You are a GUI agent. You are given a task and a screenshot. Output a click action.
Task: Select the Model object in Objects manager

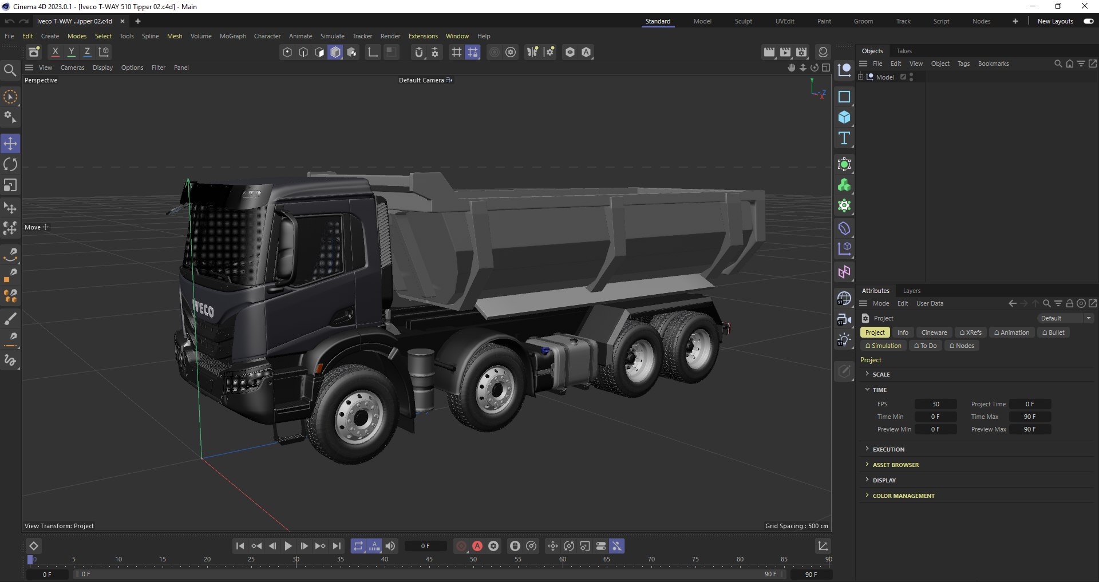click(885, 77)
